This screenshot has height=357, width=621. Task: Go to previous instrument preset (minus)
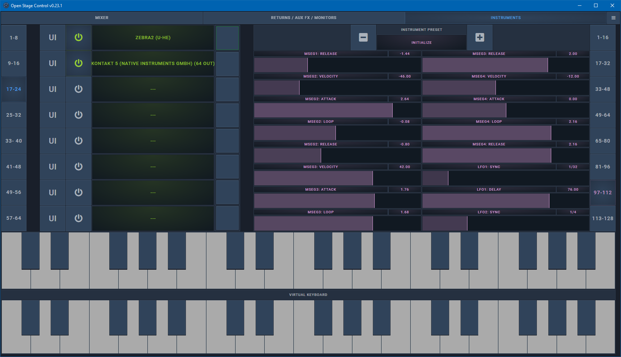363,37
